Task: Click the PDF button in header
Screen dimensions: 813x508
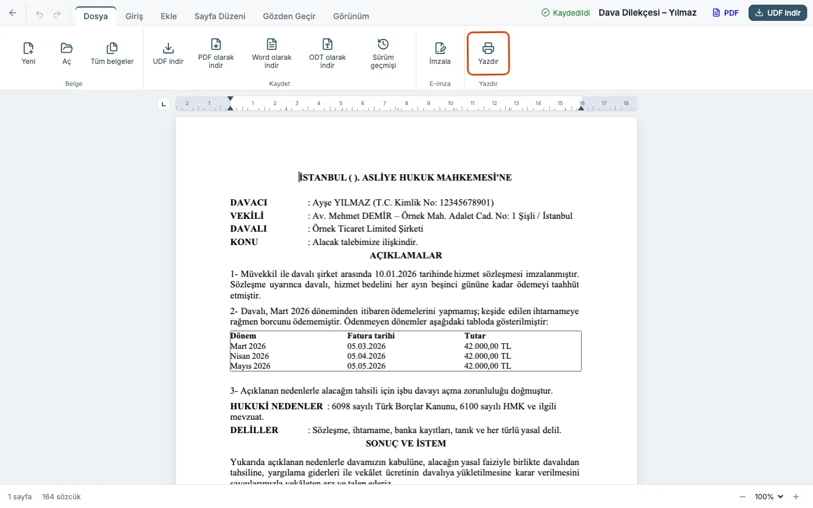Action: [725, 13]
